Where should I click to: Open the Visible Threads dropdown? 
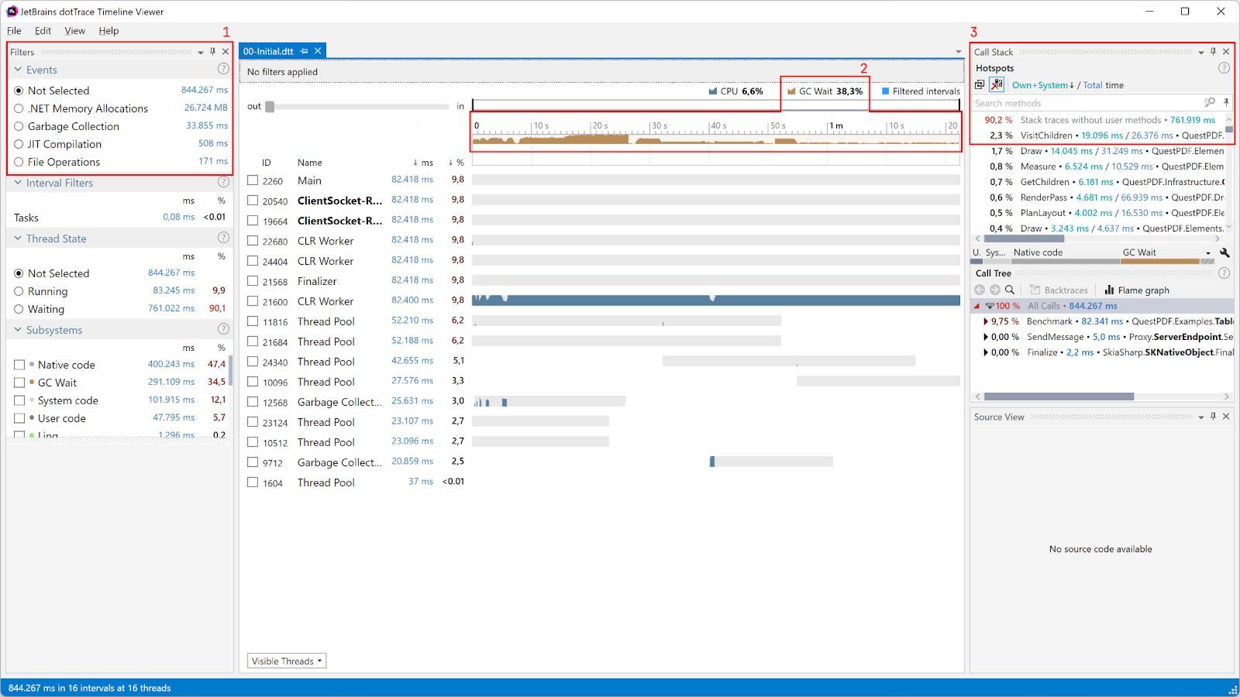coord(287,661)
